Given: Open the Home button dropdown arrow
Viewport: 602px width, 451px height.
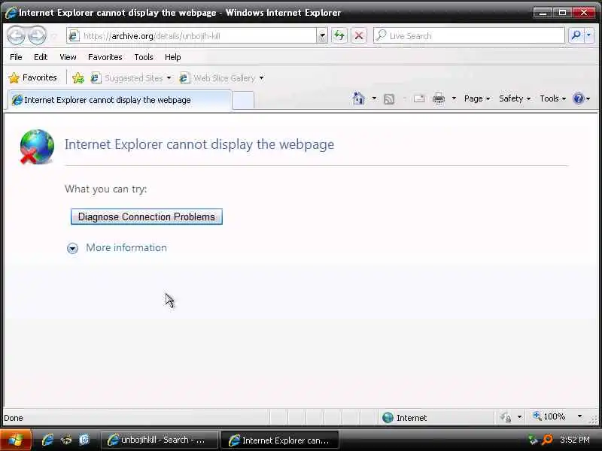Looking at the screenshot, I should pos(374,98).
